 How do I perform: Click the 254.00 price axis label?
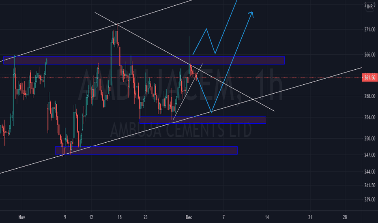(369, 118)
